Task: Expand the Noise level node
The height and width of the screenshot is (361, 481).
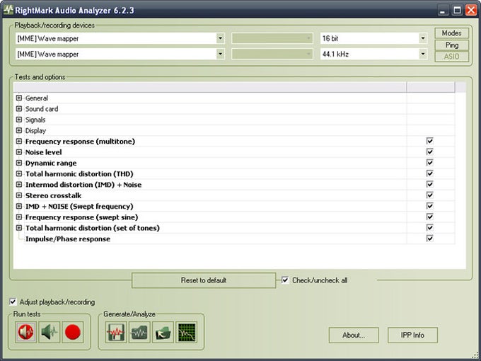Action: (x=19, y=152)
